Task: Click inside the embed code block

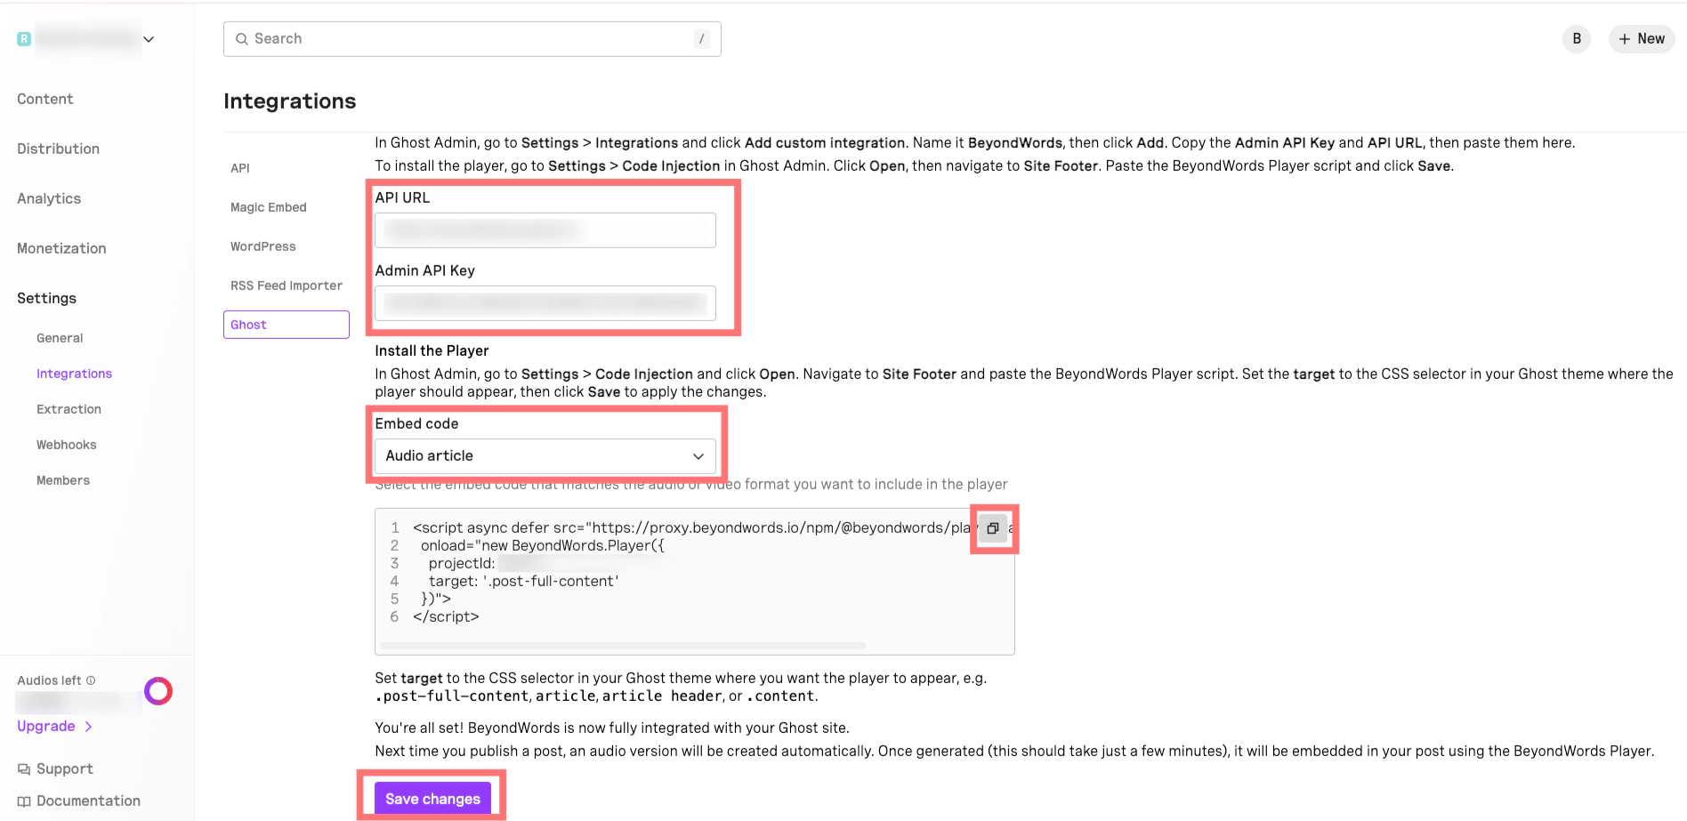Action: [x=695, y=582]
